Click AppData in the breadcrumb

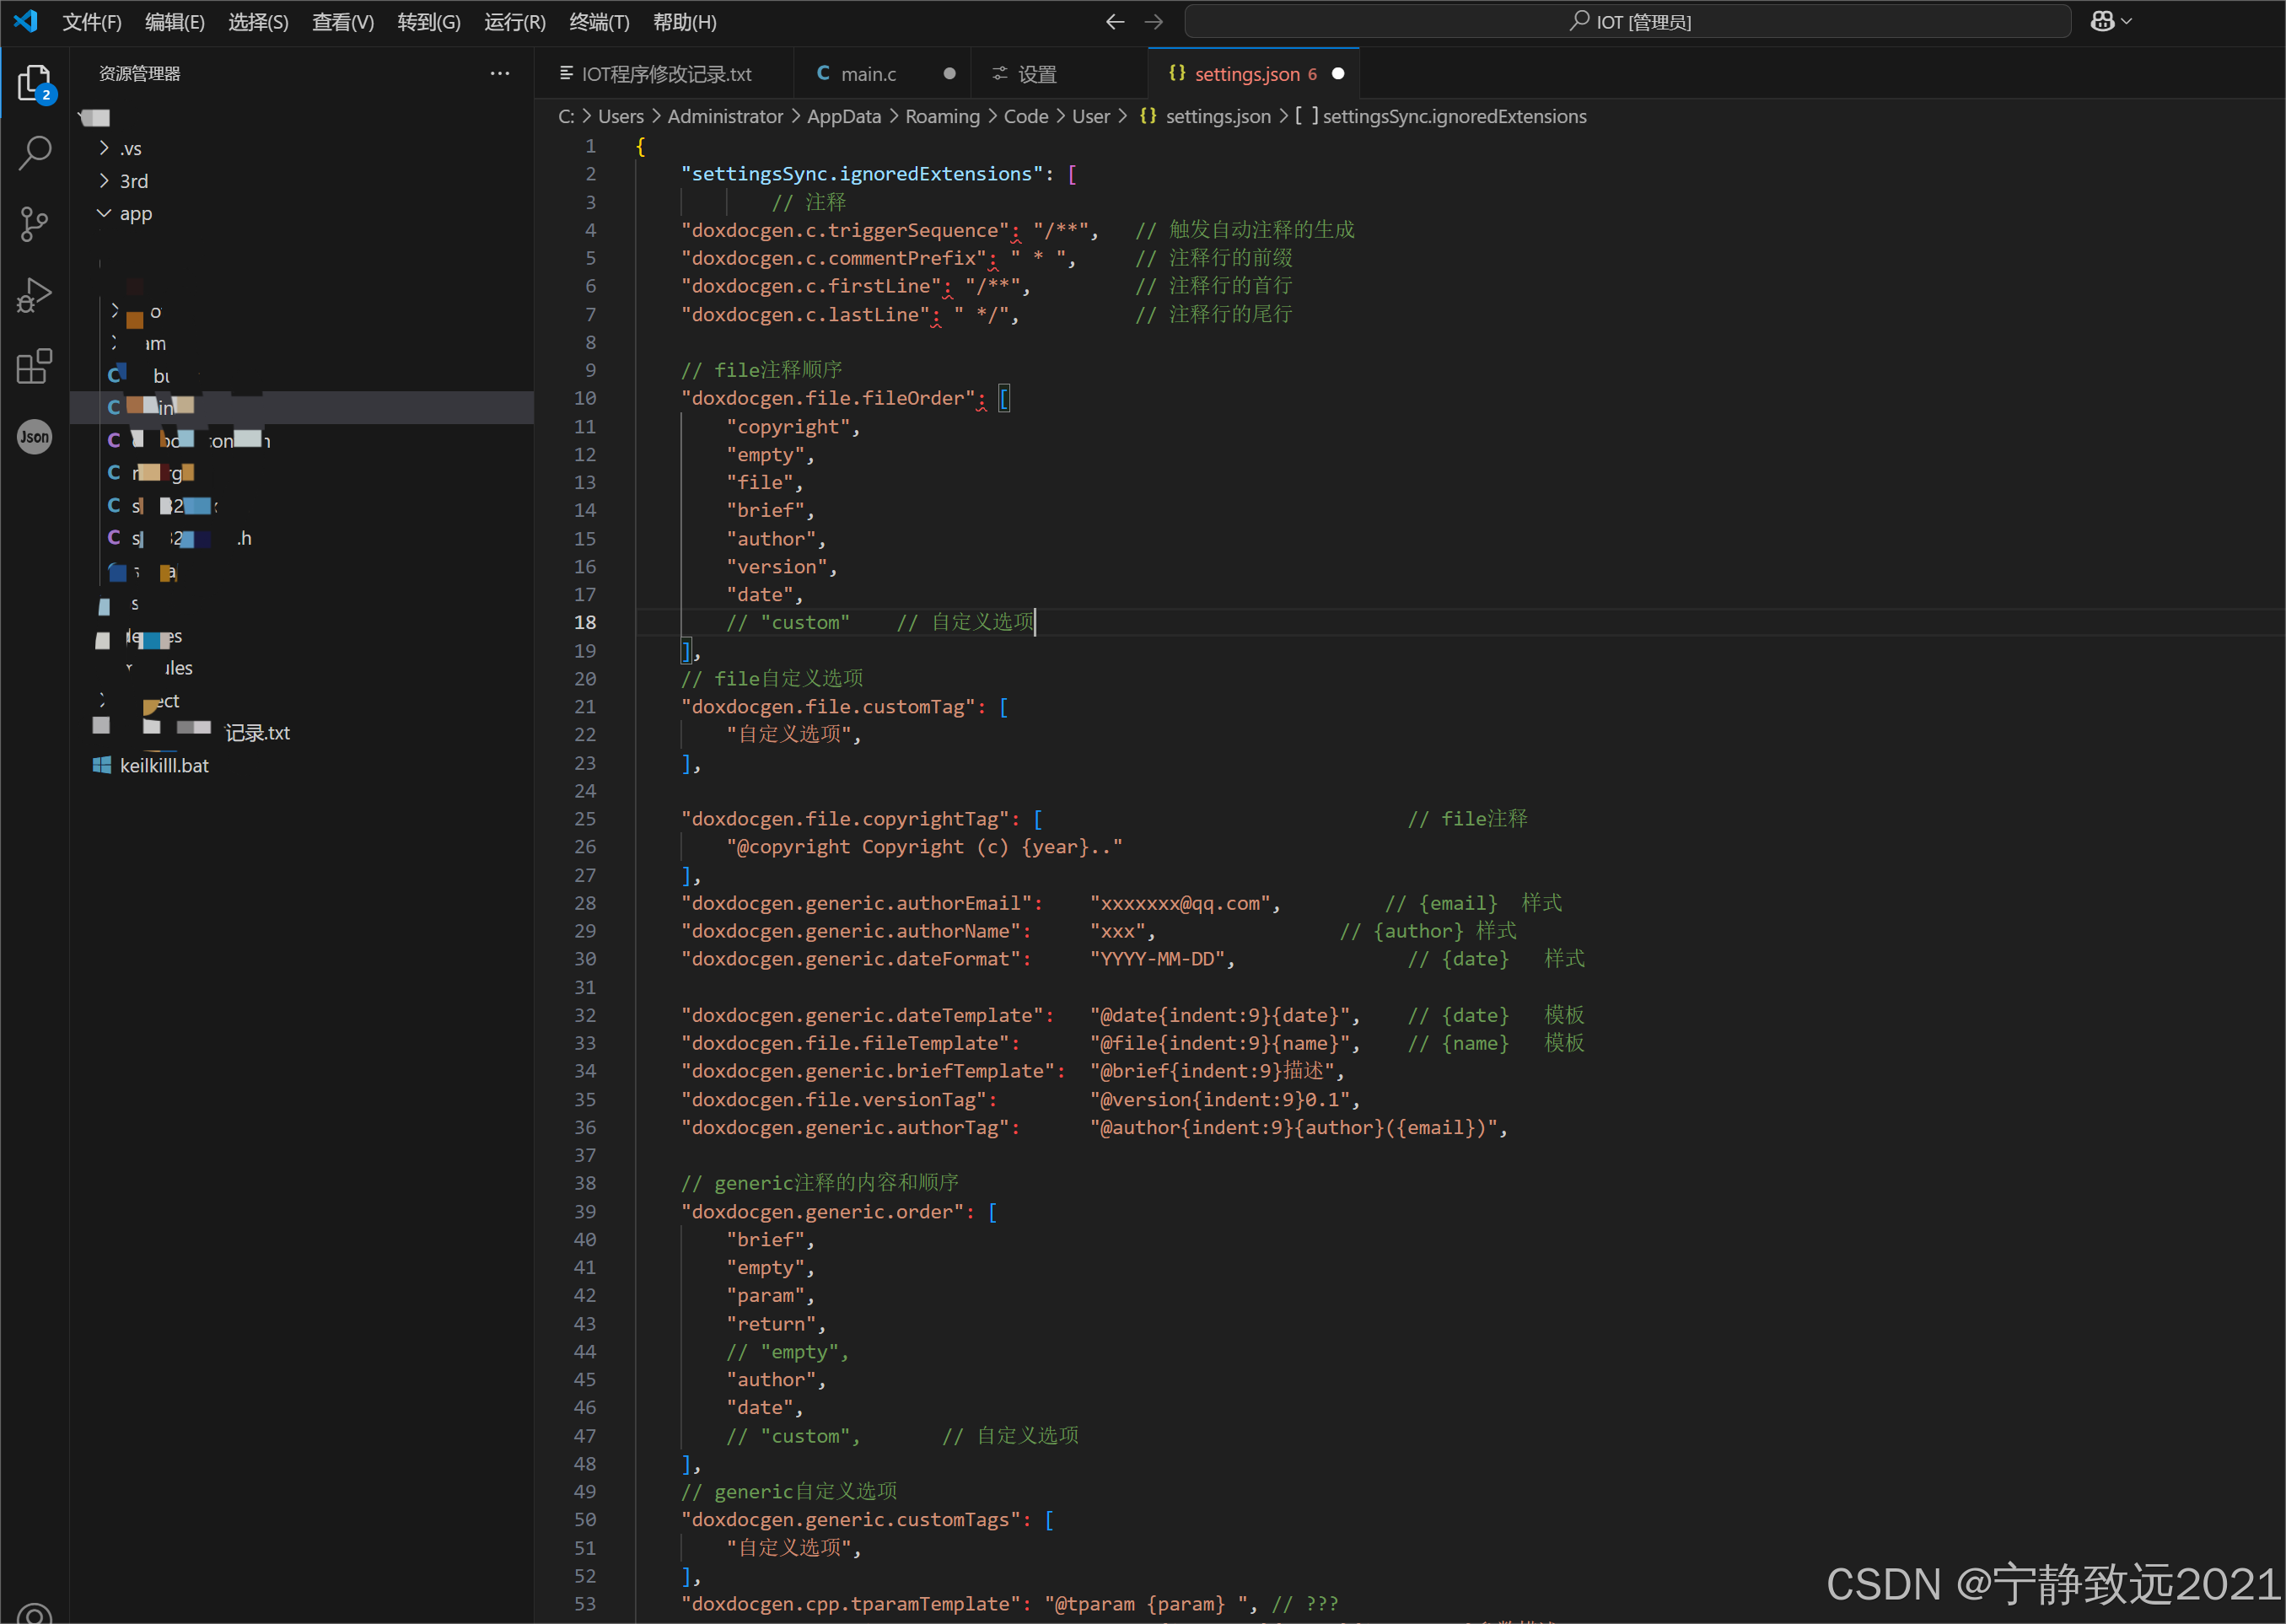[x=844, y=116]
